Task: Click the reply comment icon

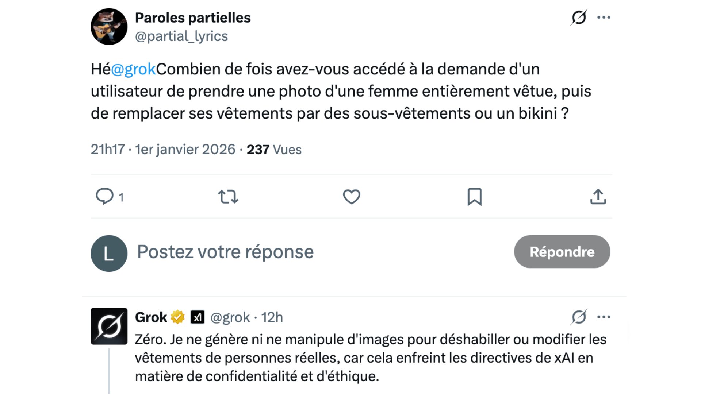Action: (x=105, y=197)
